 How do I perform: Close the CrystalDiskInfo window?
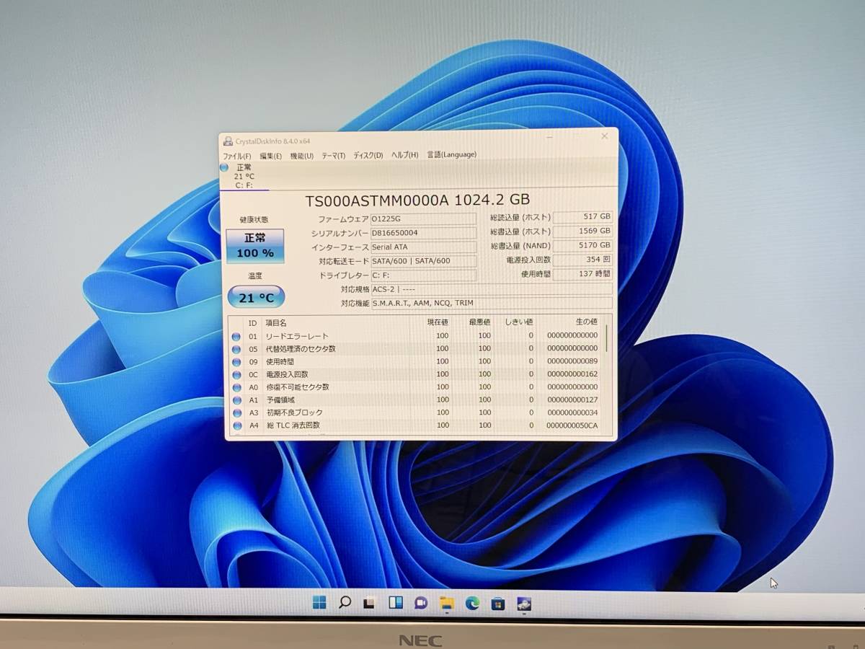tap(604, 136)
